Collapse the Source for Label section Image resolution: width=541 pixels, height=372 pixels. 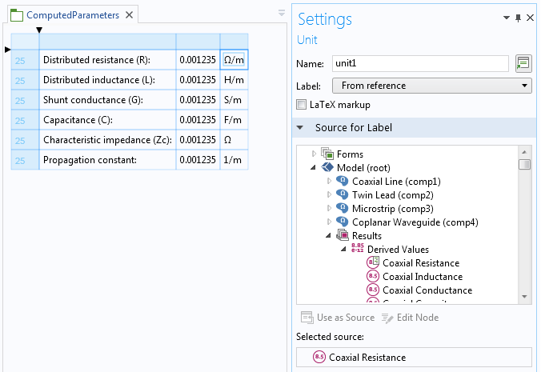(x=300, y=128)
